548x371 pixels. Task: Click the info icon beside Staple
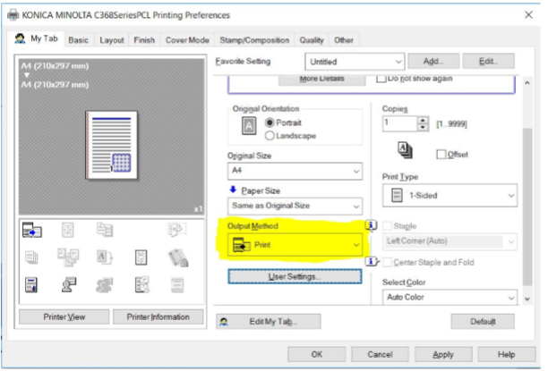371,225
